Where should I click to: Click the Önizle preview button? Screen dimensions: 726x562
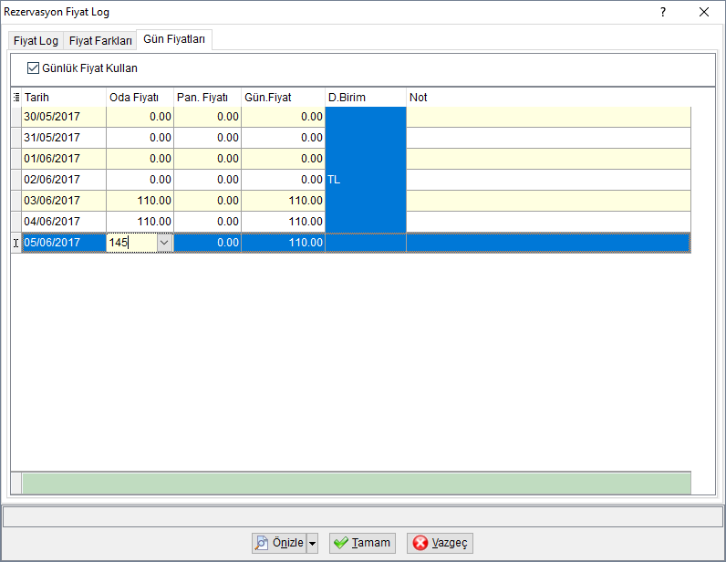tap(279, 543)
